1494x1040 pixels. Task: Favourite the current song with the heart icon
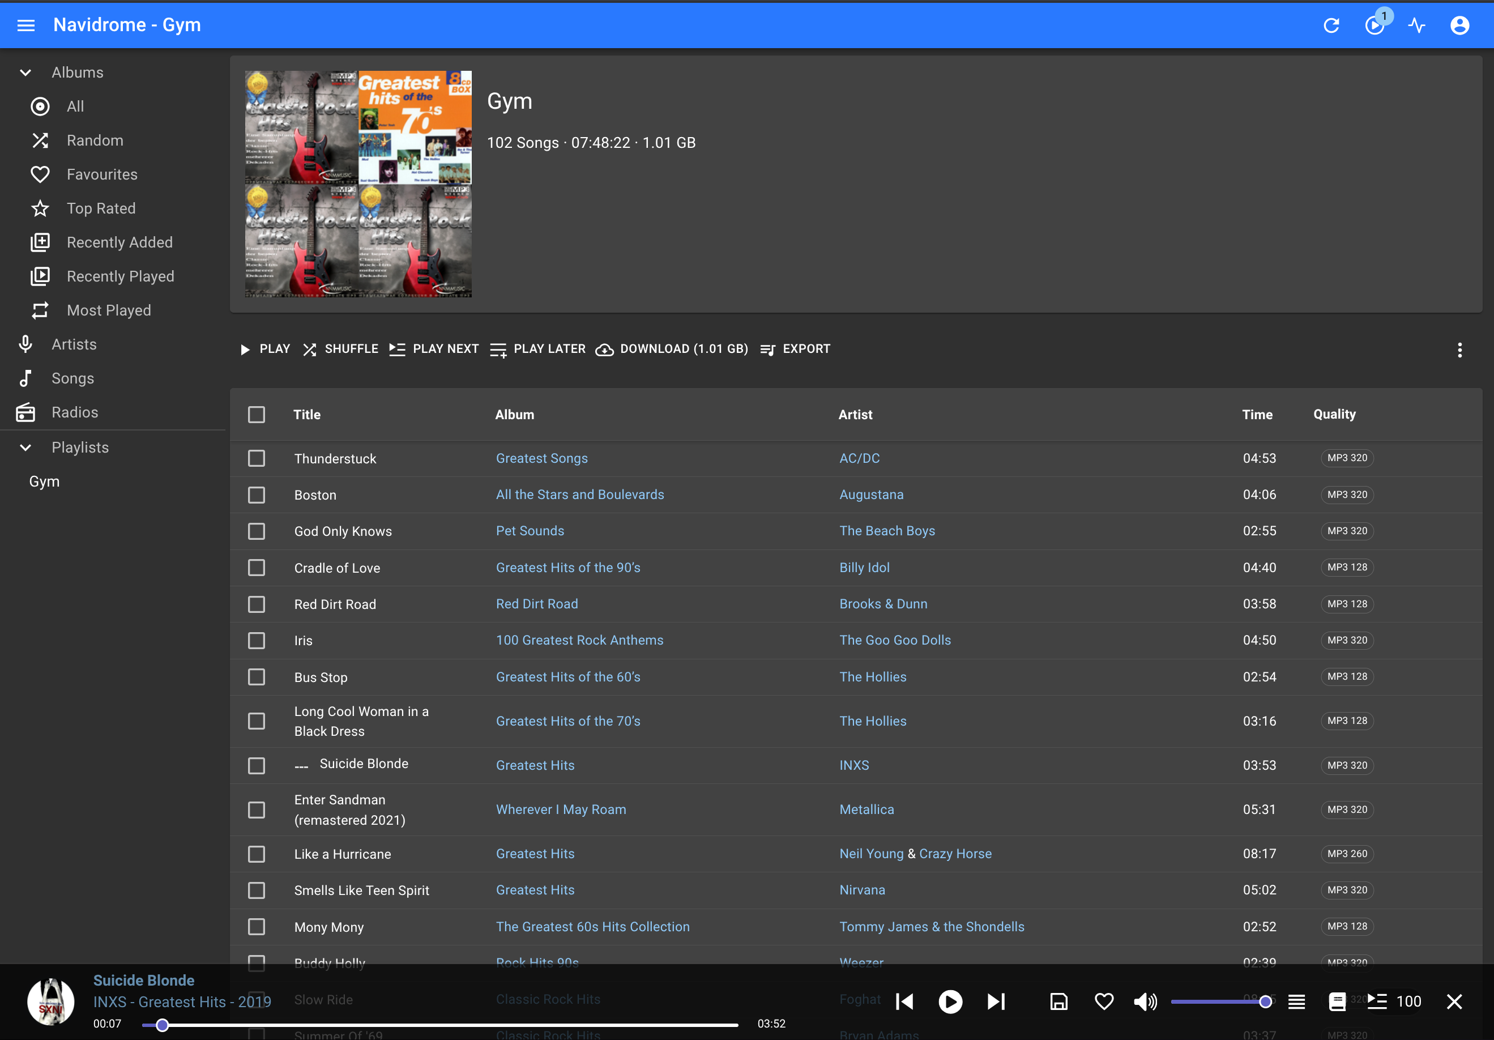(1104, 1002)
